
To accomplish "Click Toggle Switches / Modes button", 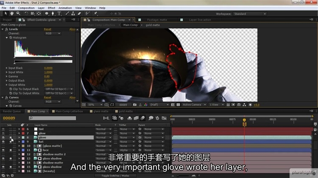I will coord(115,175).
